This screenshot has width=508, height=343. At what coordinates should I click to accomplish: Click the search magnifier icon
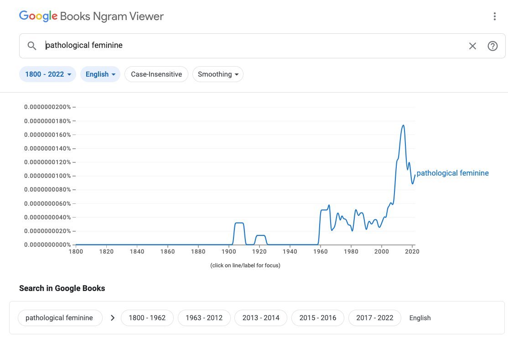click(x=31, y=46)
